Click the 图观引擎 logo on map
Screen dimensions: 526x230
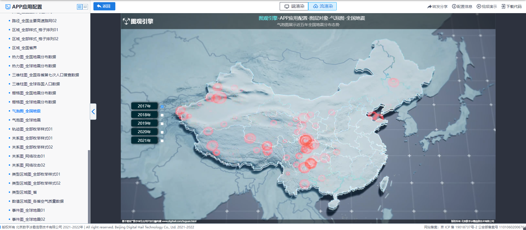coord(138,21)
